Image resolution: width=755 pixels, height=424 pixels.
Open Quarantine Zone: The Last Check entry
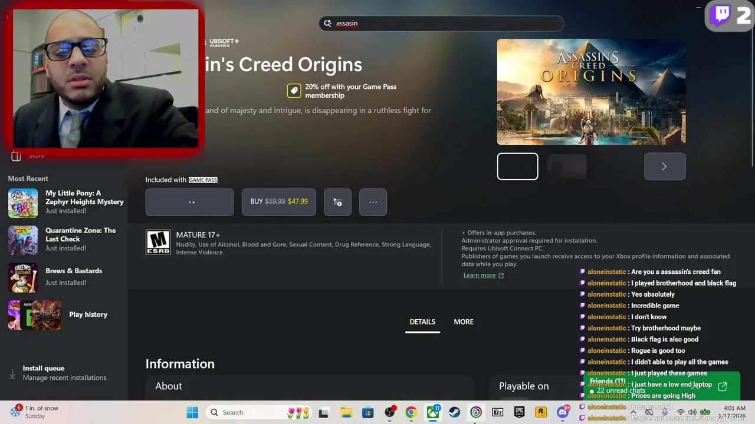point(65,239)
